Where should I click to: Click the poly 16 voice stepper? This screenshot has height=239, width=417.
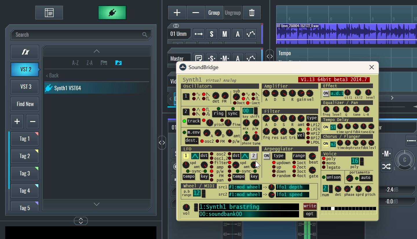click(361, 161)
